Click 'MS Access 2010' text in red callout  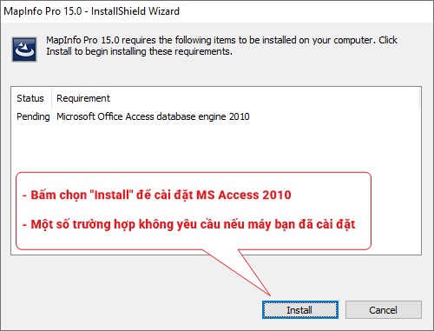pos(244,195)
